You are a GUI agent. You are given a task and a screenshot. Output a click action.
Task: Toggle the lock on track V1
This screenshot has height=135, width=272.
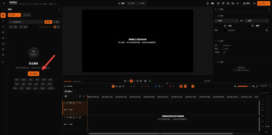point(74,103)
